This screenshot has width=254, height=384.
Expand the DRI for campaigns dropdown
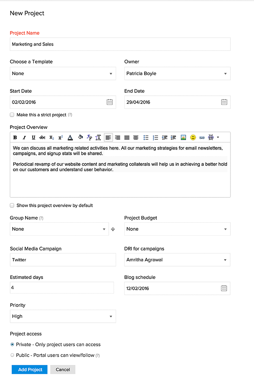pyautogui.click(x=177, y=260)
